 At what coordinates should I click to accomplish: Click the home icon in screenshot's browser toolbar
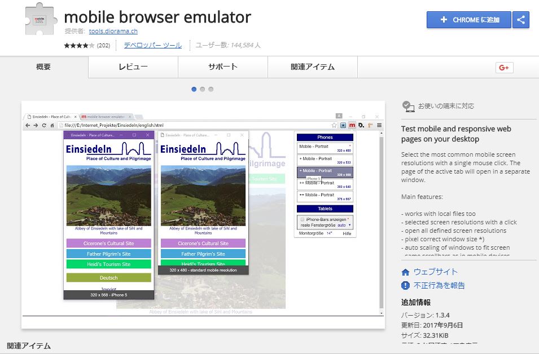[52, 125]
